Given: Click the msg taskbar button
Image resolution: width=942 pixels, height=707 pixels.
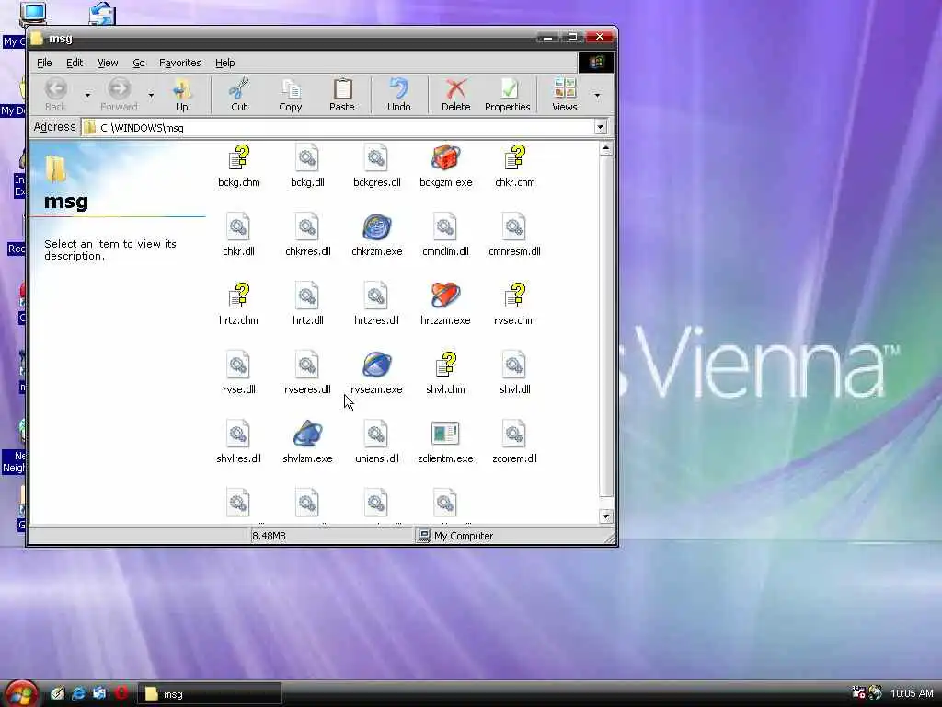Looking at the screenshot, I should click(x=211, y=694).
